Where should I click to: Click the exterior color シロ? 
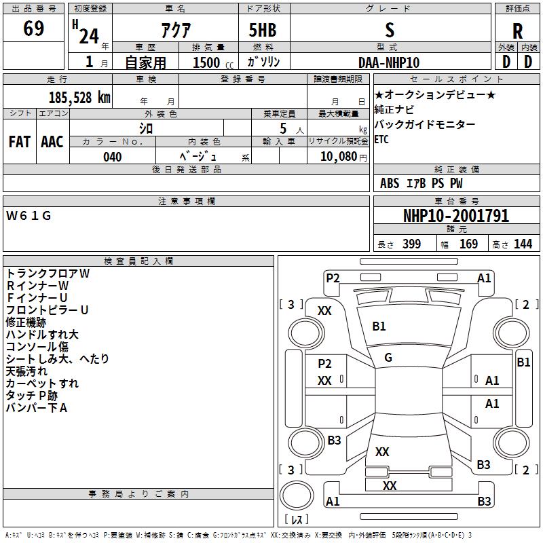click(146, 128)
